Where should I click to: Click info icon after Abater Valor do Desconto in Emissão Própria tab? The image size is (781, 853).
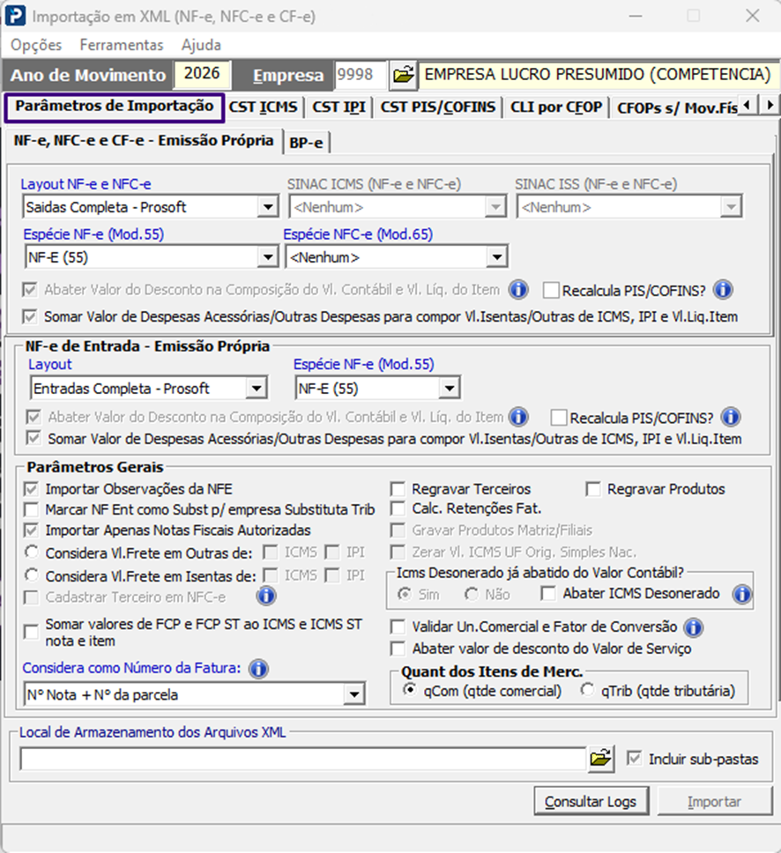[518, 289]
